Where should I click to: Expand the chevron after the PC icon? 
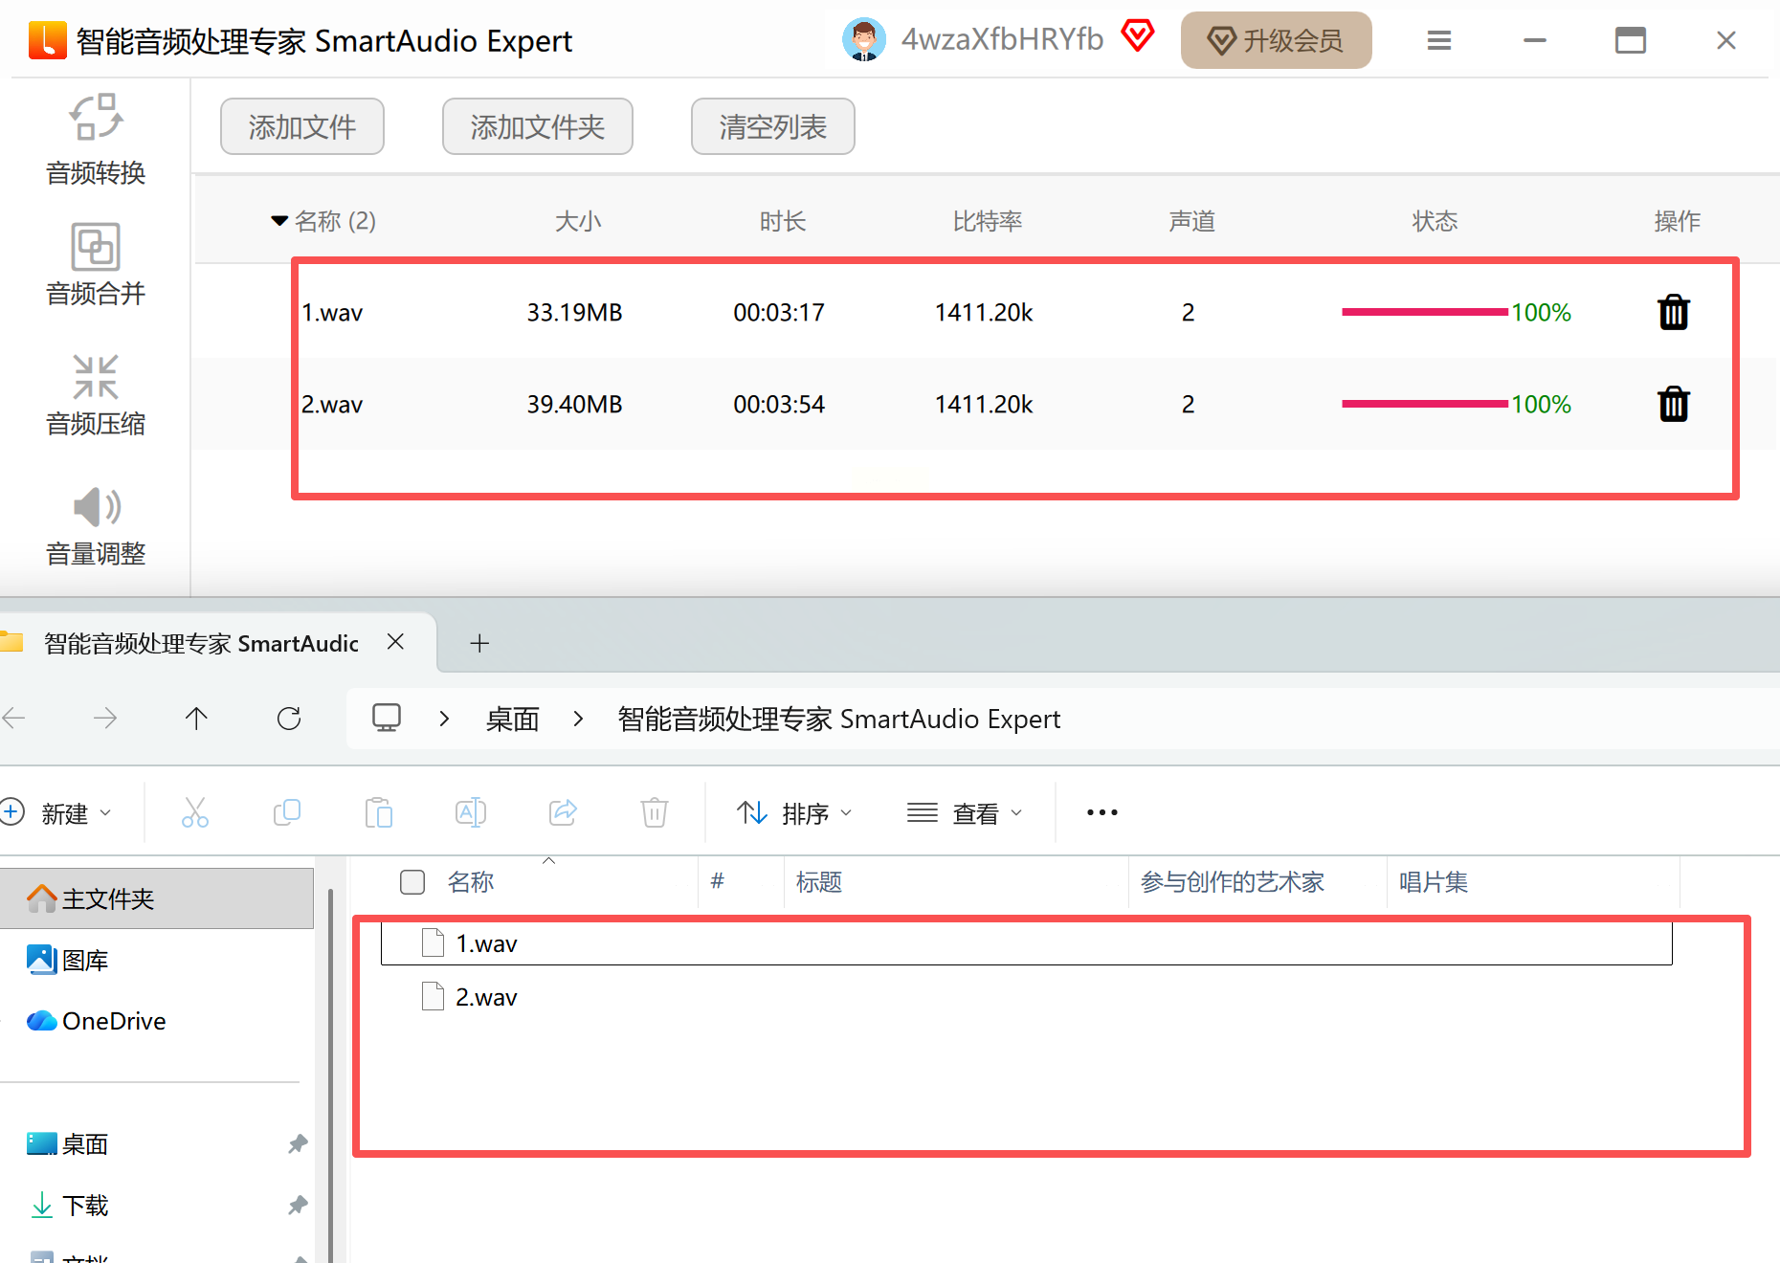click(x=444, y=718)
